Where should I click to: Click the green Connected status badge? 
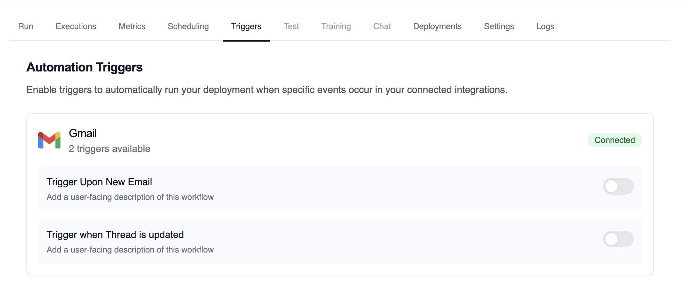point(615,140)
